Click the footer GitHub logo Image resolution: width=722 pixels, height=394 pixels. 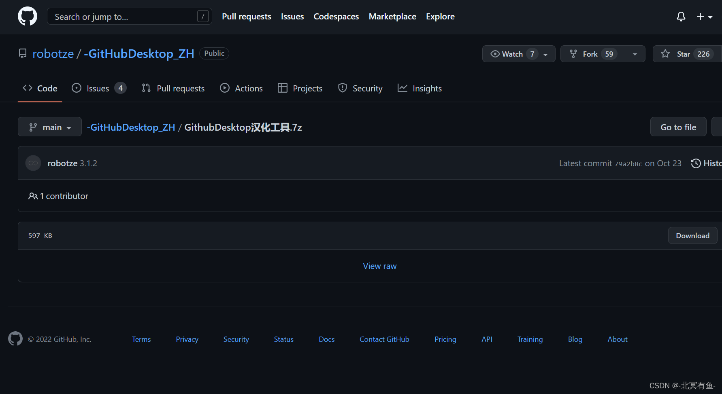15,339
